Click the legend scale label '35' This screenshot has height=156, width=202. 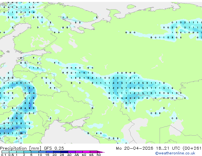[76, 155]
